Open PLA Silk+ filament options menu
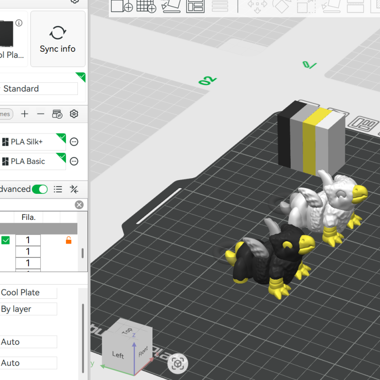 point(74,142)
